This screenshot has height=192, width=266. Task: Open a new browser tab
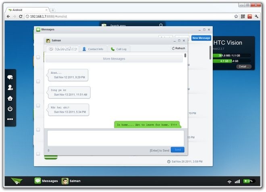tap(53, 10)
